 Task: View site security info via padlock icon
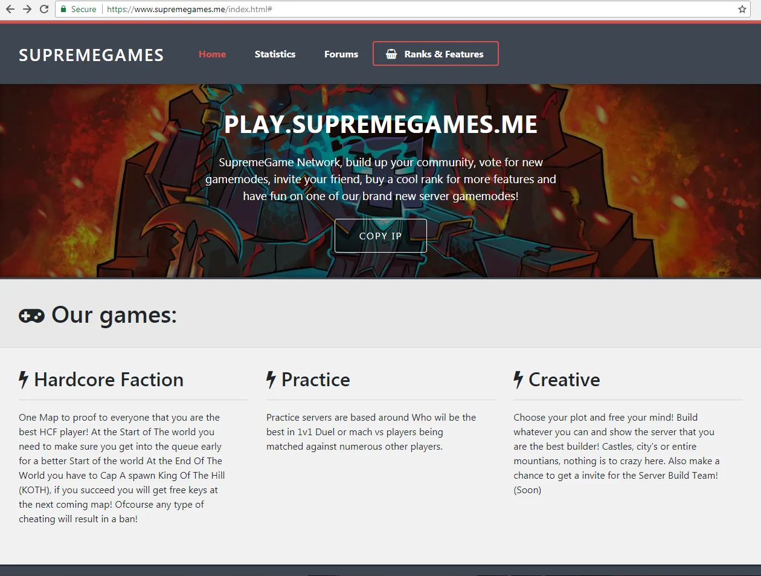(x=63, y=9)
